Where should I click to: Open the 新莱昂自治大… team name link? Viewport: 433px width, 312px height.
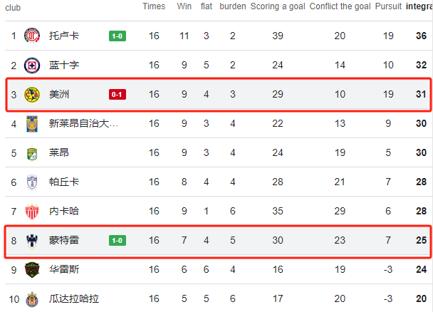coord(83,123)
